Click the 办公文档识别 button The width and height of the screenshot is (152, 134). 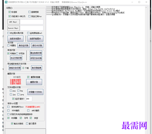[16, 58]
